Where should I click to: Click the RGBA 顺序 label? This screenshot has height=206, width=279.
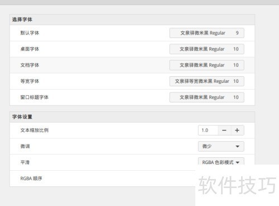31,179
